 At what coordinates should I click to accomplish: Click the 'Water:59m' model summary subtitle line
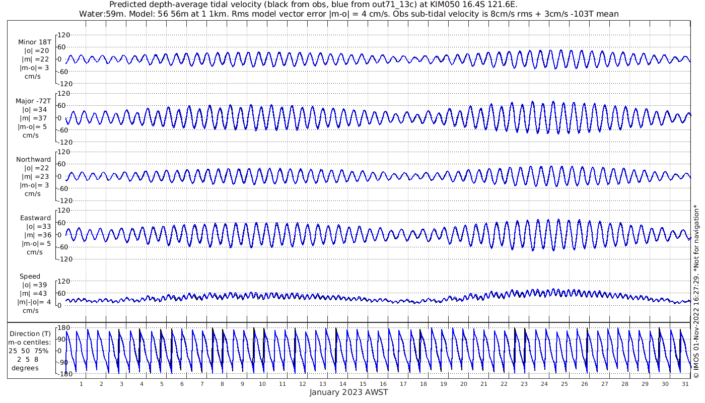point(348,14)
